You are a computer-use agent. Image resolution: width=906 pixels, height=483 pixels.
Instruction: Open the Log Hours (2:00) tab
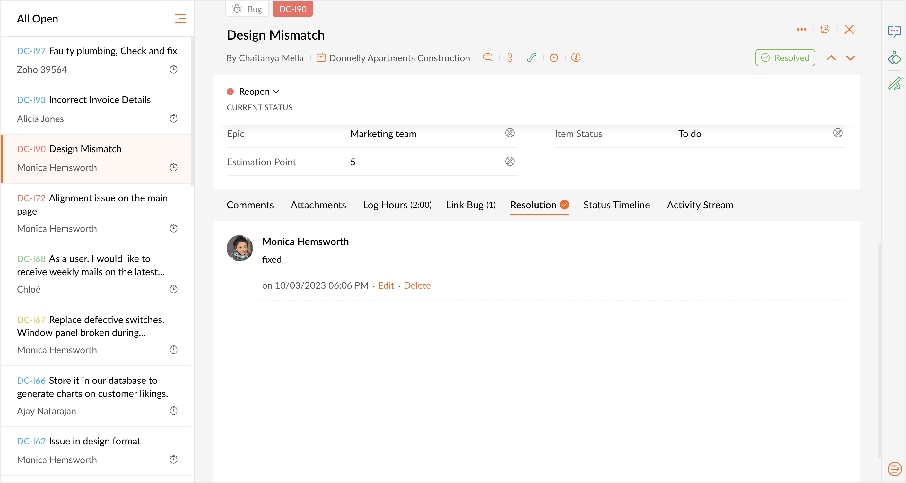pos(397,205)
